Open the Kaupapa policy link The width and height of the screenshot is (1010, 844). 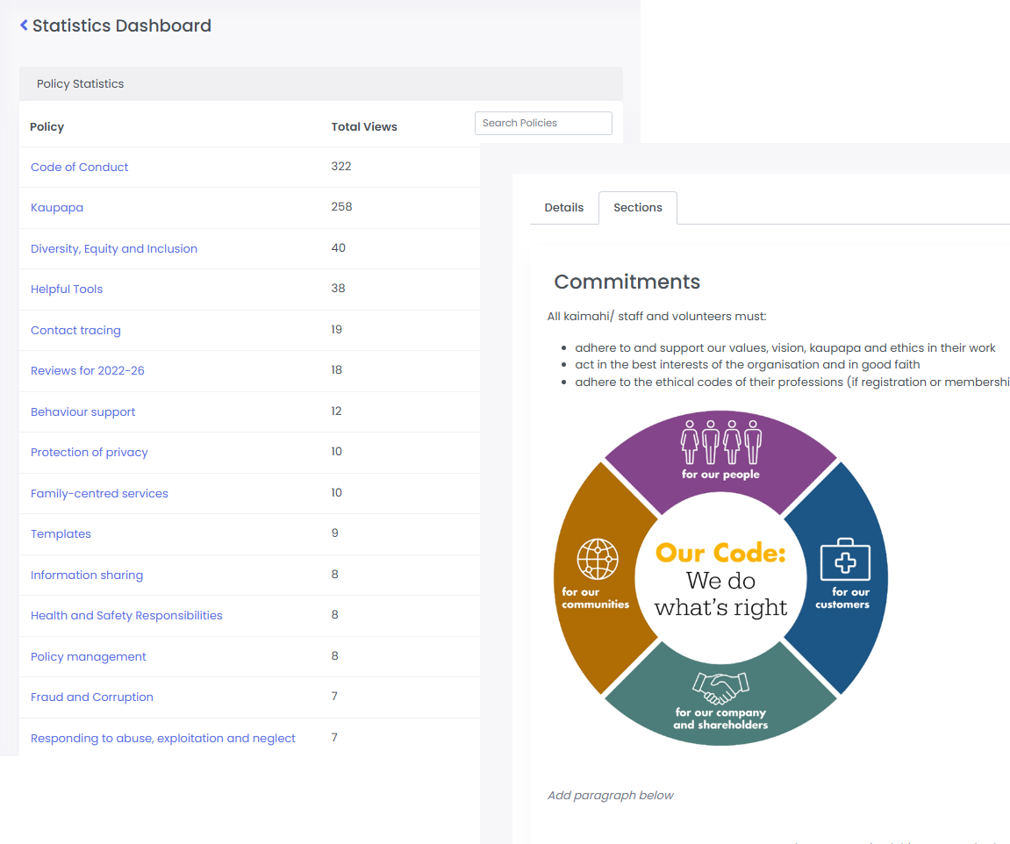[x=57, y=207]
